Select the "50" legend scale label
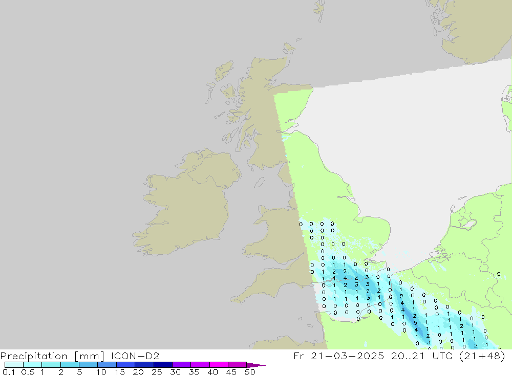 pos(250,372)
